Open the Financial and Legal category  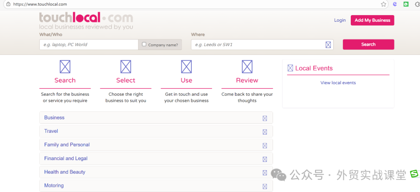coord(156,159)
